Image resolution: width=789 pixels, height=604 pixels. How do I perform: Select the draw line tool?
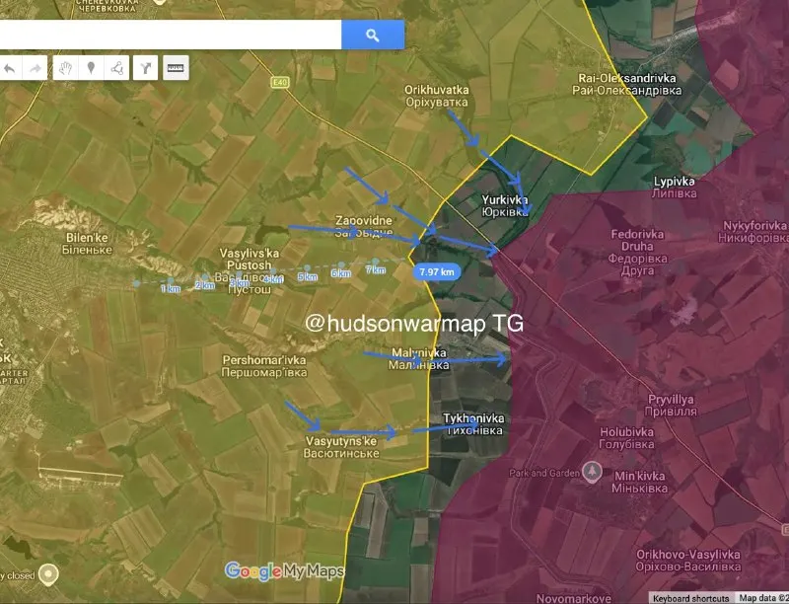click(x=116, y=68)
